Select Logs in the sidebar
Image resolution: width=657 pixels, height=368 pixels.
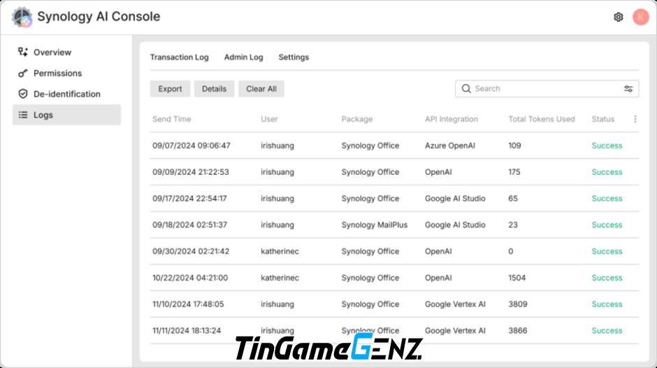pos(66,115)
